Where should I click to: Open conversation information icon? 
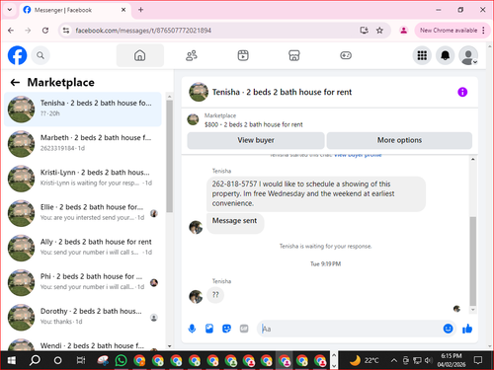(x=462, y=92)
